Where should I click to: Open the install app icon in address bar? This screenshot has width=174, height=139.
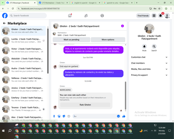(x=150, y=9)
